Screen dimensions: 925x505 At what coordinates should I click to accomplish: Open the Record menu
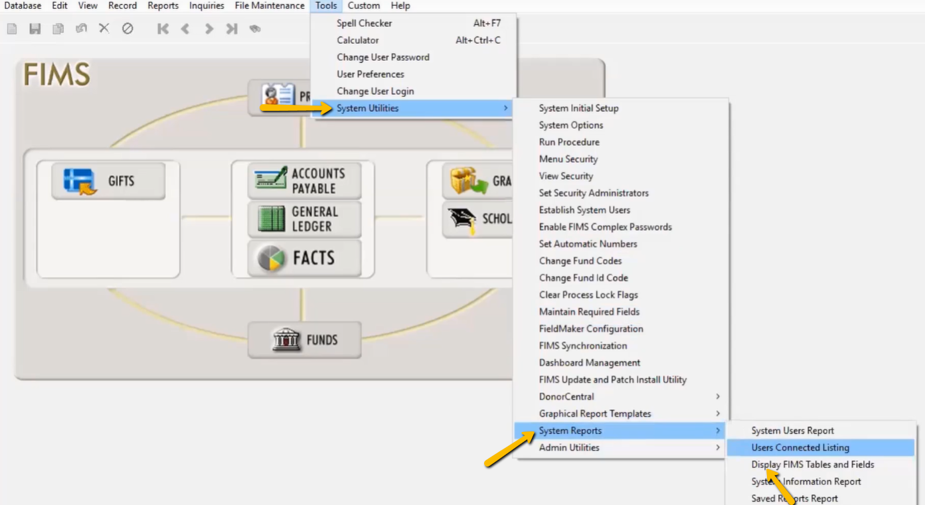pos(123,5)
